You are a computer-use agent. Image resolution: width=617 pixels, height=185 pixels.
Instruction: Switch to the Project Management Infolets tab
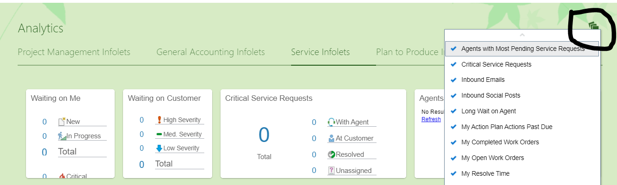[74, 52]
